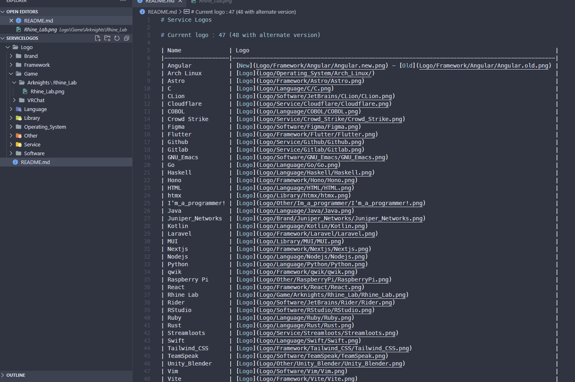The image size is (575, 382).
Task: Click the Language folder icon
Action: tap(19, 109)
